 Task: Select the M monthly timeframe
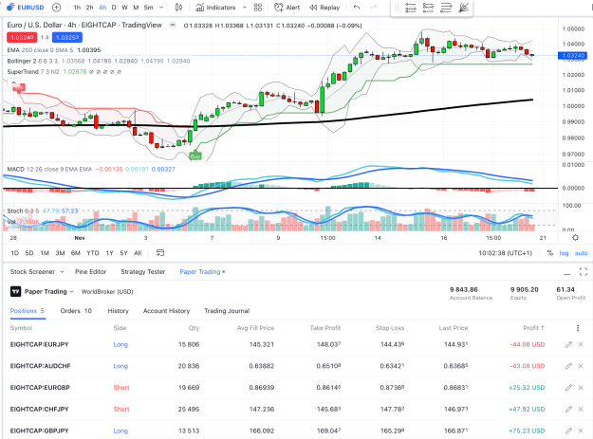(136, 8)
